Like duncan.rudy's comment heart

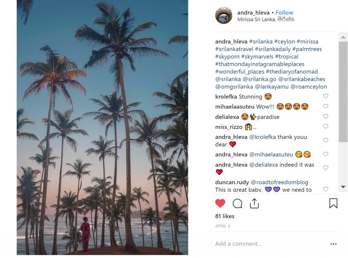coord(326,189)
